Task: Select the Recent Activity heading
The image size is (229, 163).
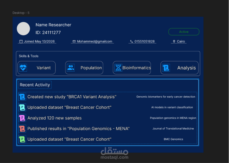Action: tap(35, 85)
